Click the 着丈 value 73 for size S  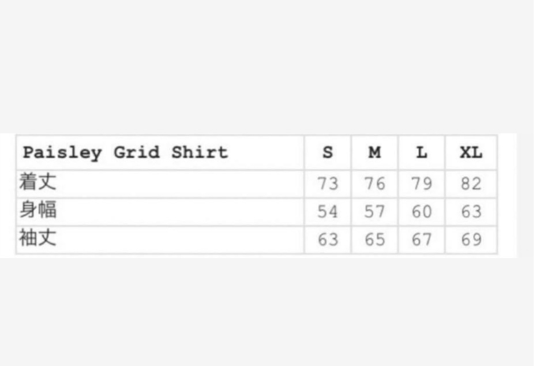coord(328,184)
